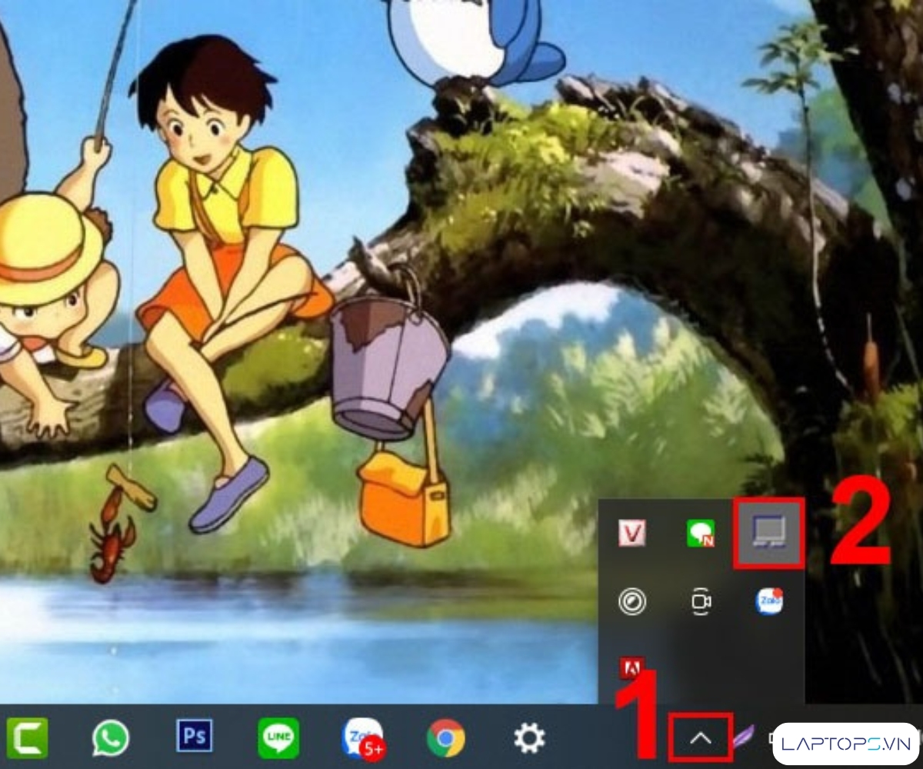Click the red V UniKey tray icon
The width and height of the screenshot is (923, 769).
(x=632, y=533)
